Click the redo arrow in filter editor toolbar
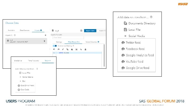Viewport: 190px width, 107px height. 59,49
